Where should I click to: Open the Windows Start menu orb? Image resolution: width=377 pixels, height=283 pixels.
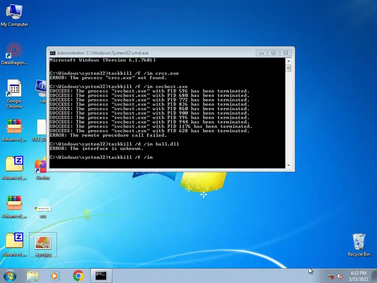(x=10, y=276)
